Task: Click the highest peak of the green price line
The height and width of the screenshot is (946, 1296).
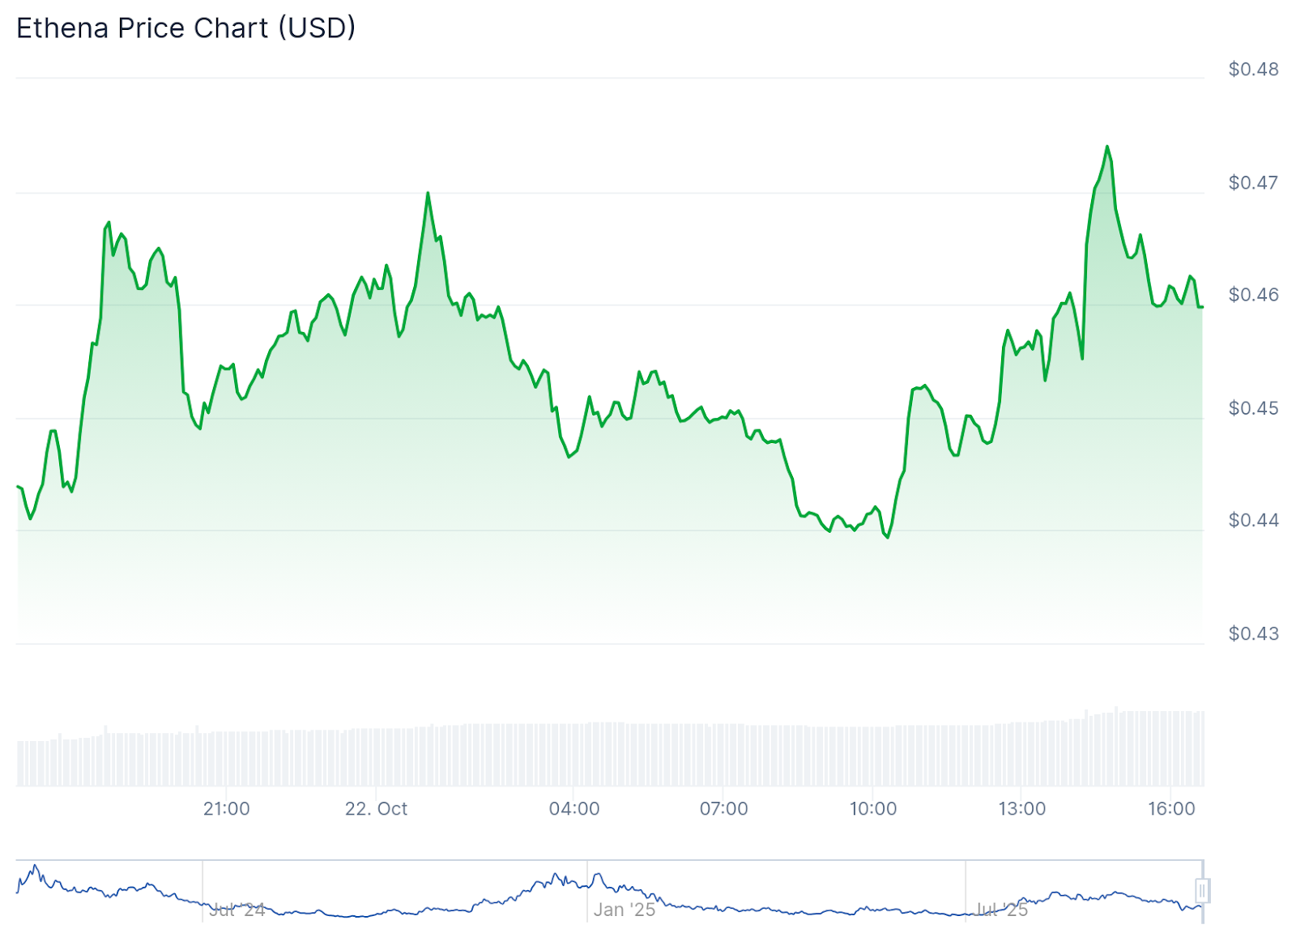Action: click(x=1106, y=147)
